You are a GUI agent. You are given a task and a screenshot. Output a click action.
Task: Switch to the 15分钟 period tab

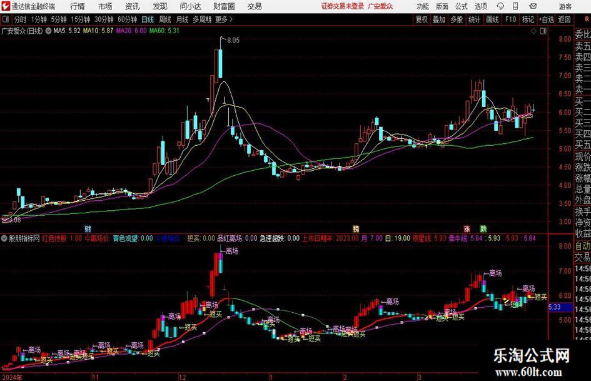tap(81, 19)
